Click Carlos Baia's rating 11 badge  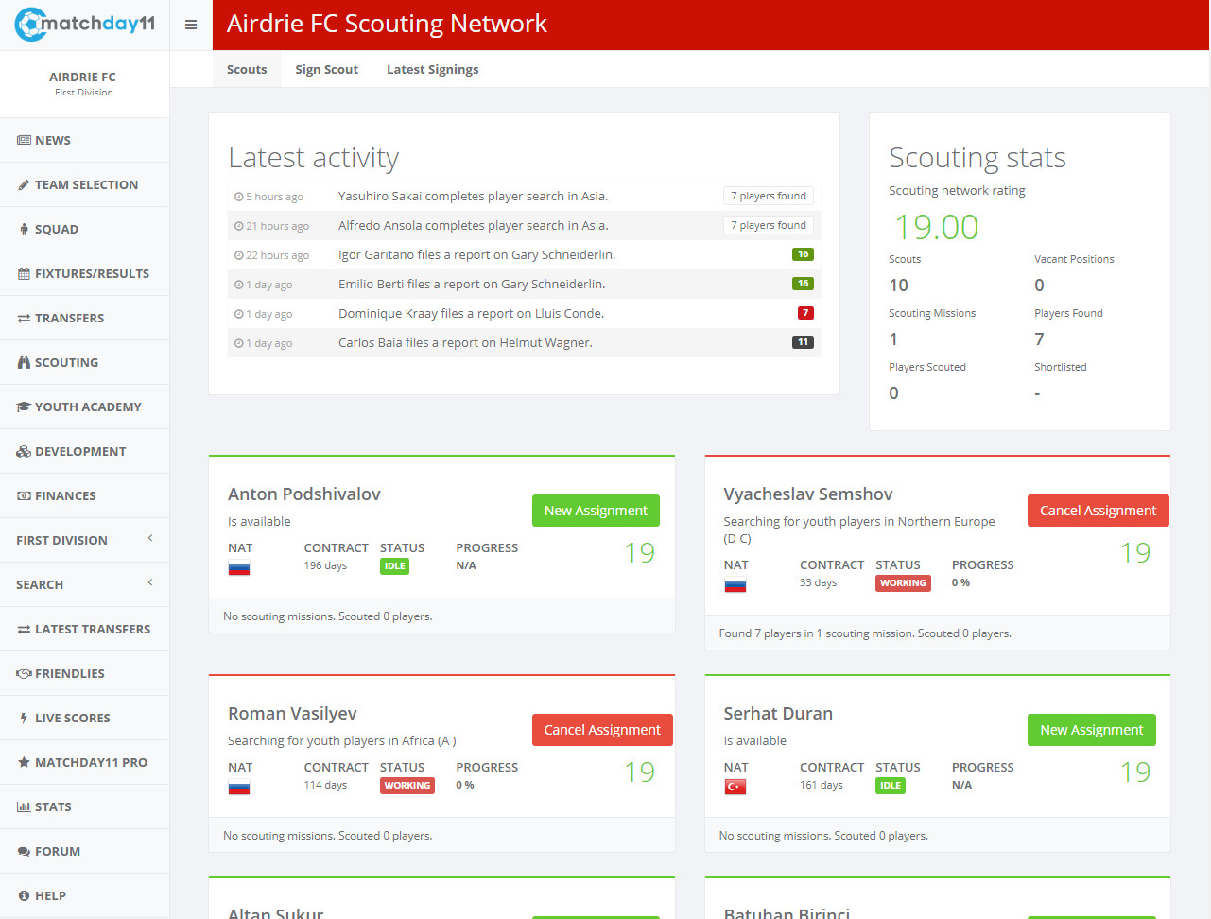[x=803, y=342]
